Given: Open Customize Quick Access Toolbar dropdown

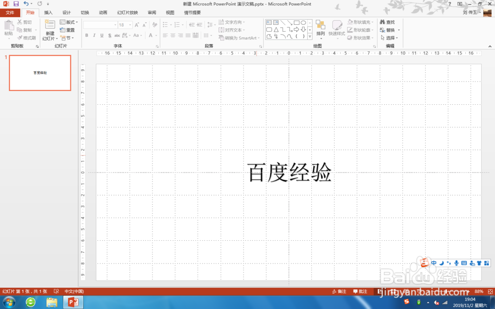Looking at the screenshot, I should tap(48, 4).
